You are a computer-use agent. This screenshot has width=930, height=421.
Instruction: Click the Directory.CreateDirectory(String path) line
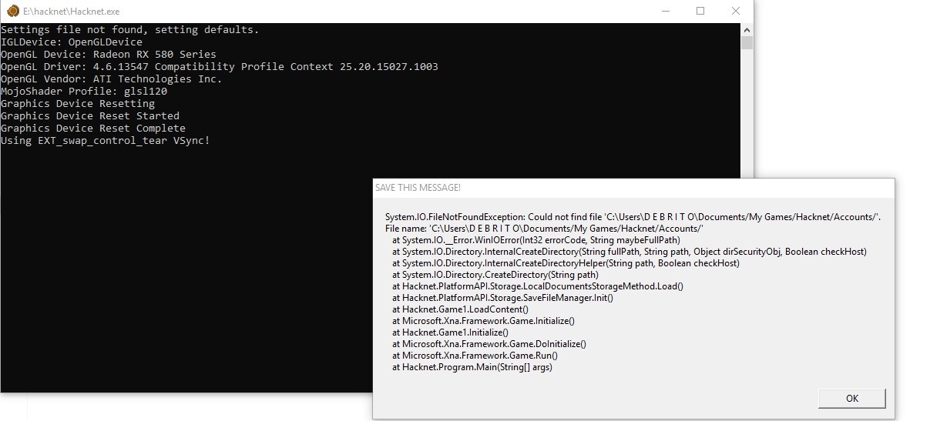(x=495, y=275)
